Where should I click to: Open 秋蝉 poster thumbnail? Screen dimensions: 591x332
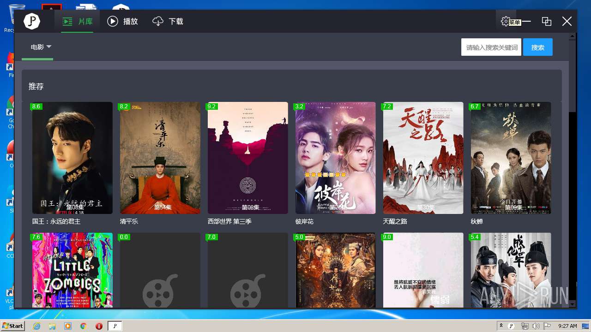[x=511, y=158]
